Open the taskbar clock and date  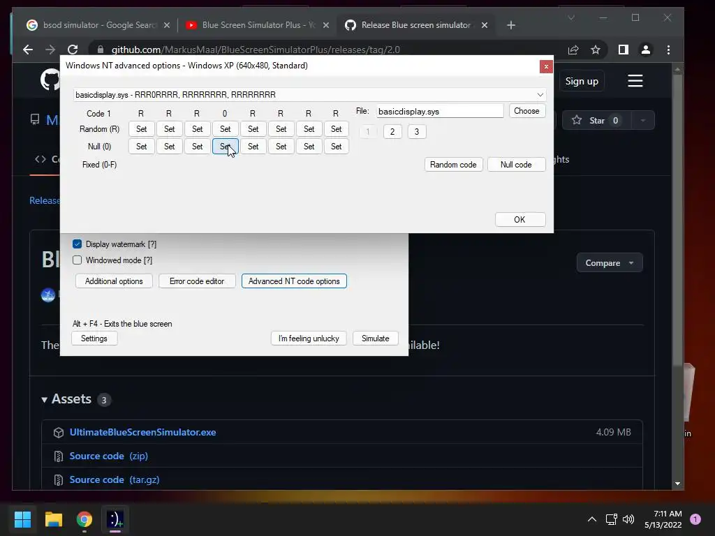click(x=663, y=519)
